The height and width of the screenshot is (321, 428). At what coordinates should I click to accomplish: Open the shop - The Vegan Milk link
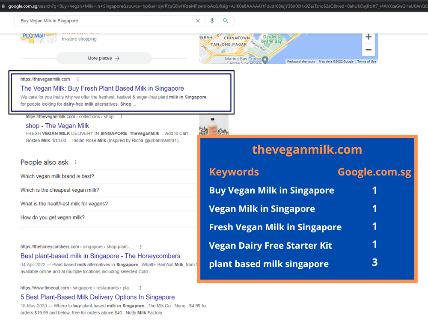pos(57,126)
